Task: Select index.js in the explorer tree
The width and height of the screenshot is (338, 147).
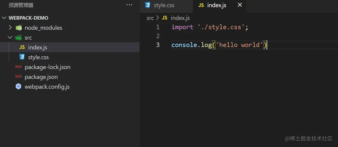Action: point(37,47)
